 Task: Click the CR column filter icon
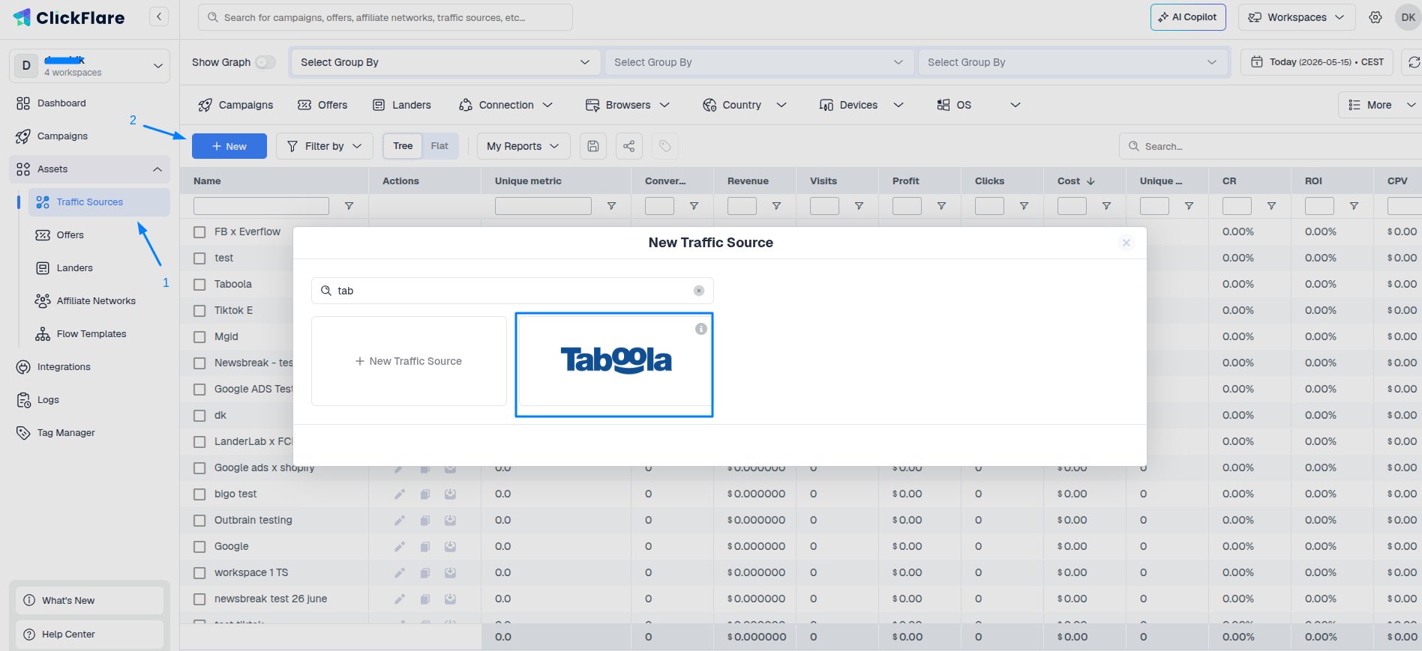1271,206
